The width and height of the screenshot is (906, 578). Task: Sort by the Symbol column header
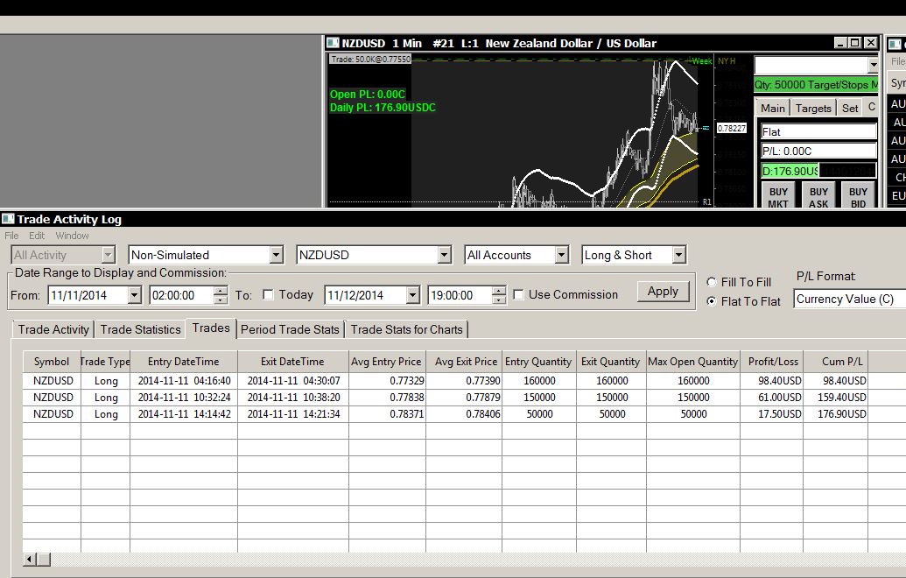tap(52, 362)
